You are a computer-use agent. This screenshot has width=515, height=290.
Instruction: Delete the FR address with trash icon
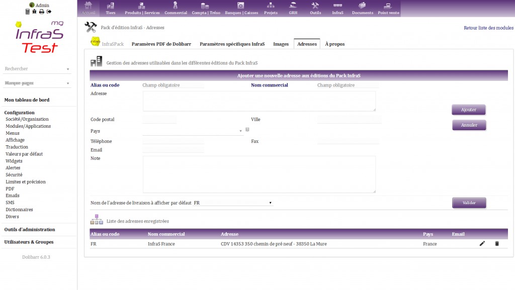pos(497,244)
